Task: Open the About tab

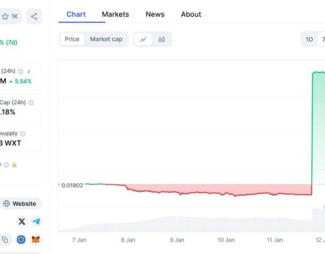Action: point(191,14)
